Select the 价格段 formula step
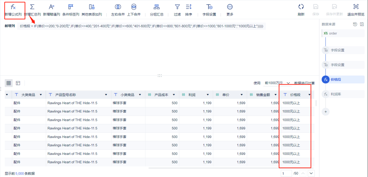 tap(343, 79)
